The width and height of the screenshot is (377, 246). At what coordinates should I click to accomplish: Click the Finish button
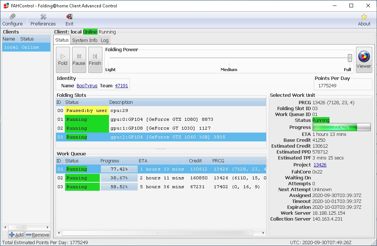click(x=95, y=60)
